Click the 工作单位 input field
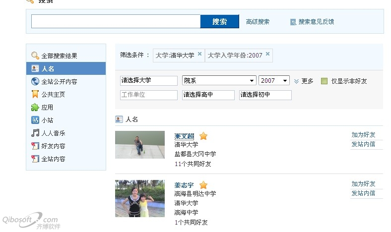391x232 pixels. click(x=148, y=95)
